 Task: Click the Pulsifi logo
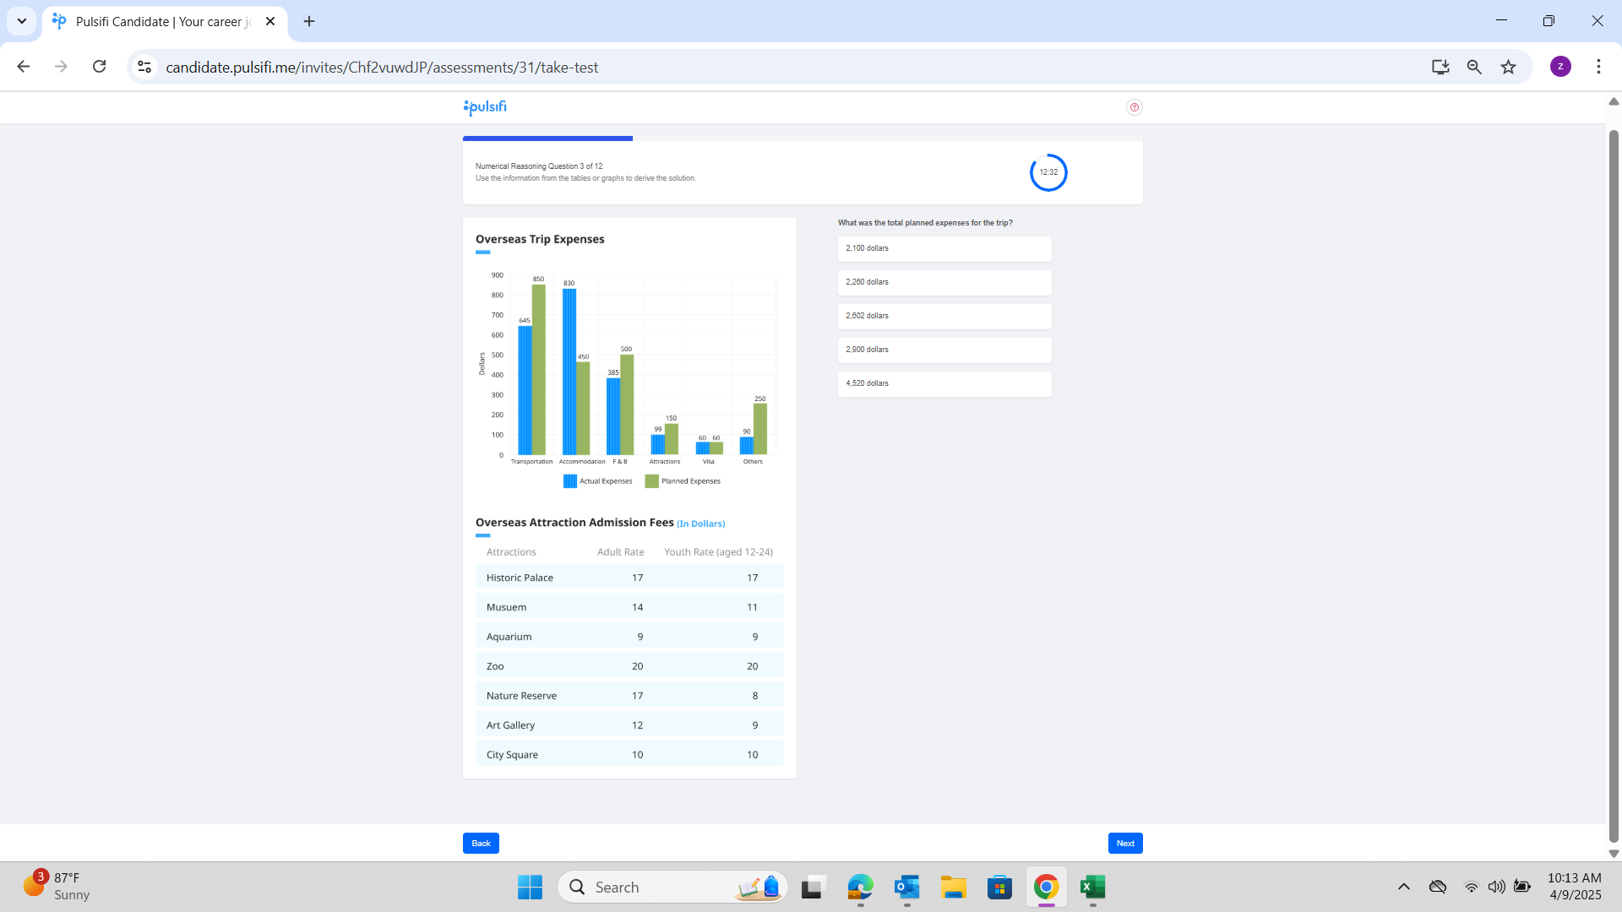[x=485, y=107]
